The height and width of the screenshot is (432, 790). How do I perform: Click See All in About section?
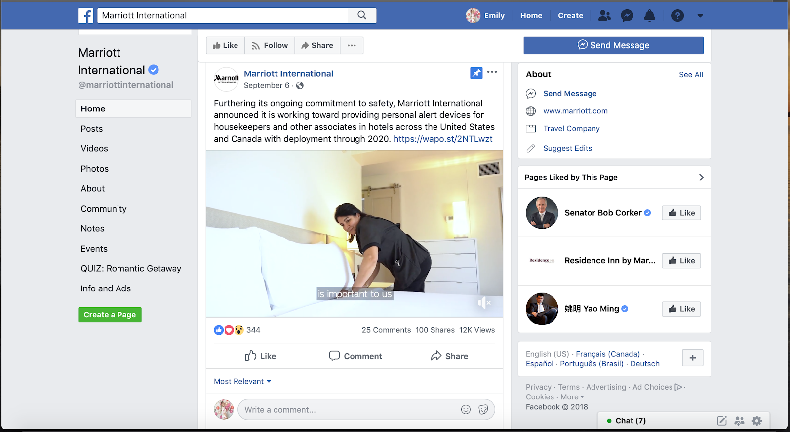click(691, 75)
